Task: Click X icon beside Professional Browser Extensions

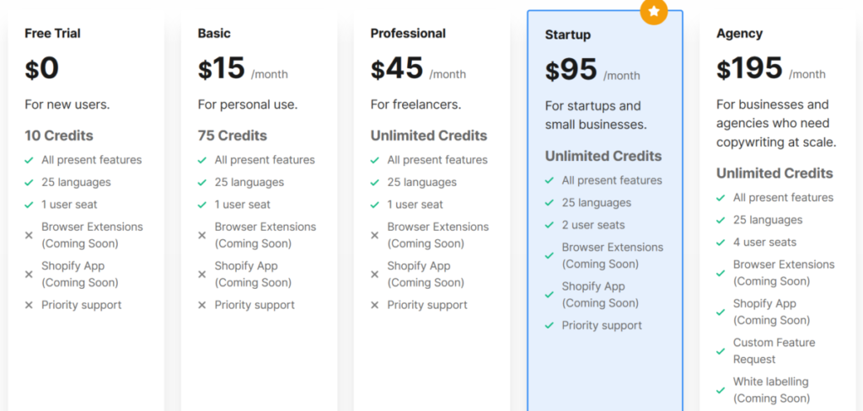Action: coord(375,235)
